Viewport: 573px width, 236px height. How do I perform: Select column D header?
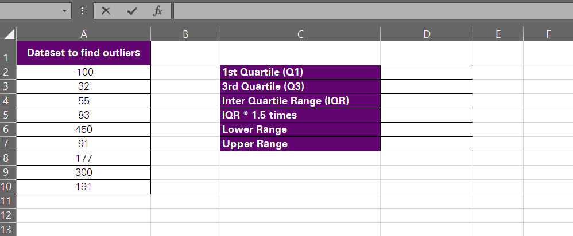click(x=427, y=34)
